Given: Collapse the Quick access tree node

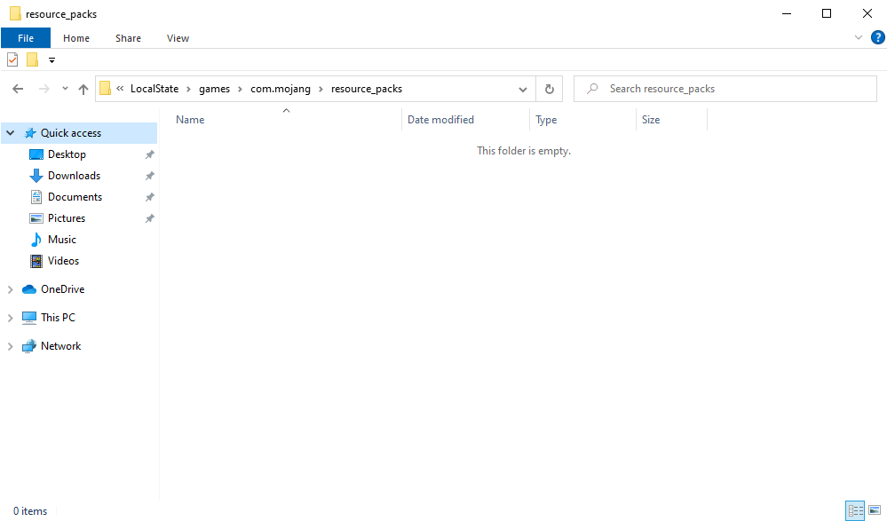Looking at the screenshot, I should point(10,133).
